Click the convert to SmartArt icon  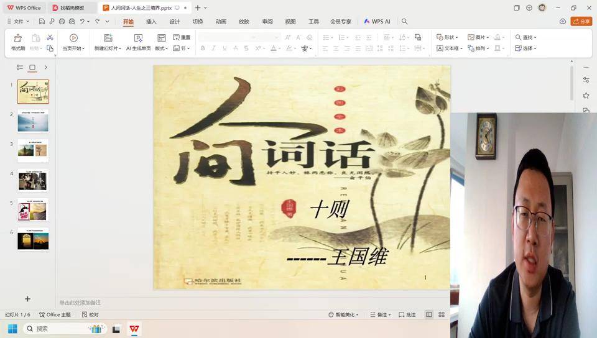coord(418,37)
